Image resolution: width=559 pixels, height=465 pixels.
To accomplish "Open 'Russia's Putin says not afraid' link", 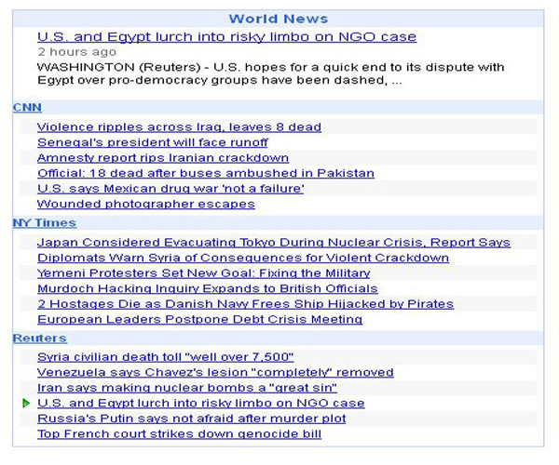I will (x=192, y=418).
